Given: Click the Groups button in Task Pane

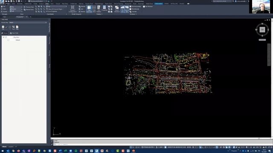Looking at the screenshot, I should click(x=5, y=33).
